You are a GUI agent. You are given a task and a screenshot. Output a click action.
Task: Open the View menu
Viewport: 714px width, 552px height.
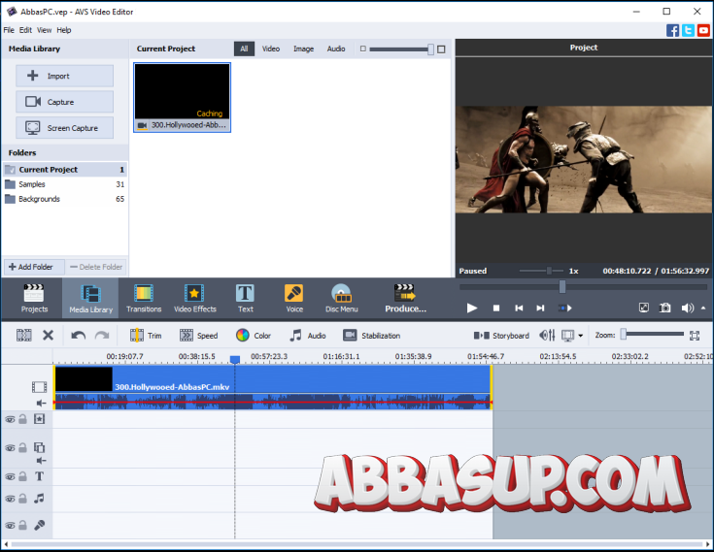(44, 30)
